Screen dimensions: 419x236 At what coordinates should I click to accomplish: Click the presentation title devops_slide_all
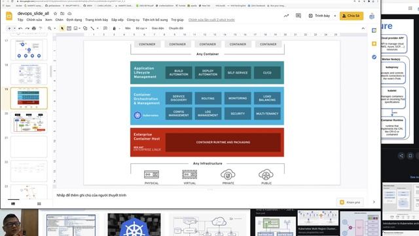pos(33,13)
